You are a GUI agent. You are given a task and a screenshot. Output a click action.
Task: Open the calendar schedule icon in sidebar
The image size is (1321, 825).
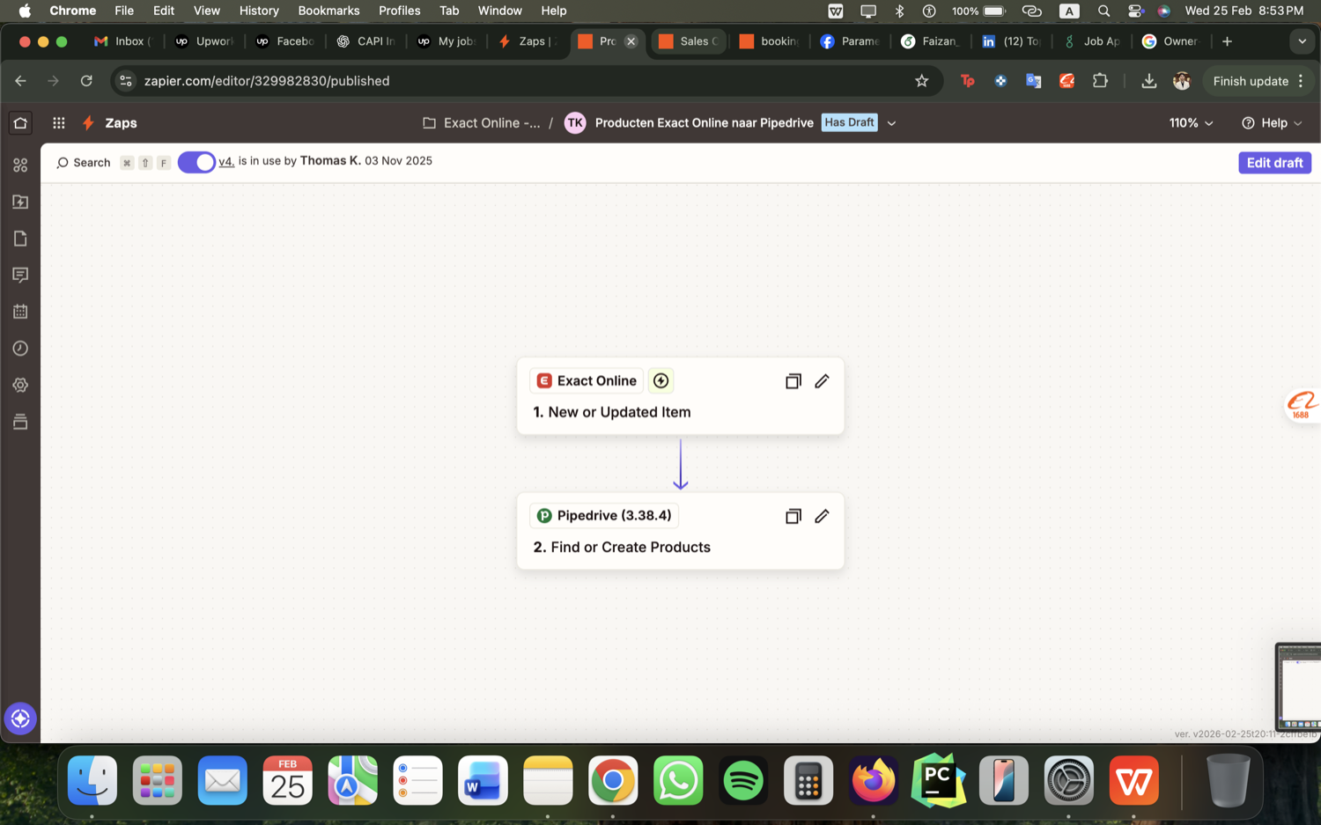pyautogui.click(x=20, y=312)
